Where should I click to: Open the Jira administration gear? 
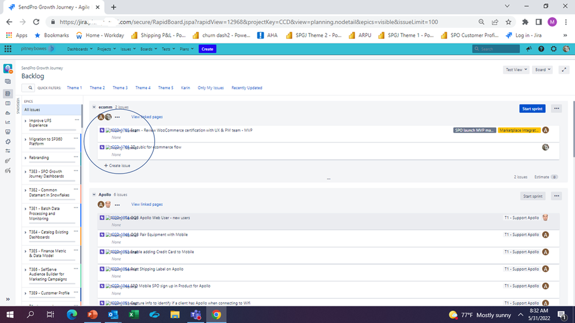(x=554, y=49)
